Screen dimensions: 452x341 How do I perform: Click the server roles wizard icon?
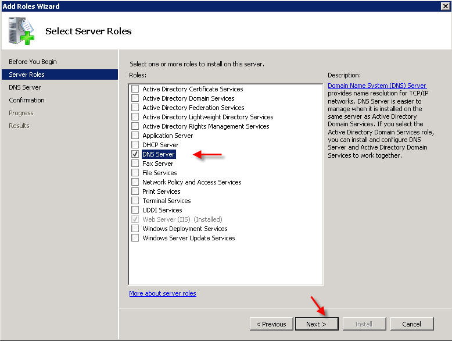point(21,31)
